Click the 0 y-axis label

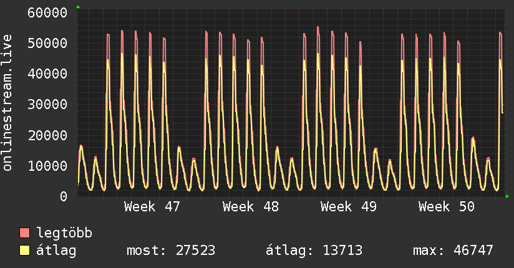(64, 196)
